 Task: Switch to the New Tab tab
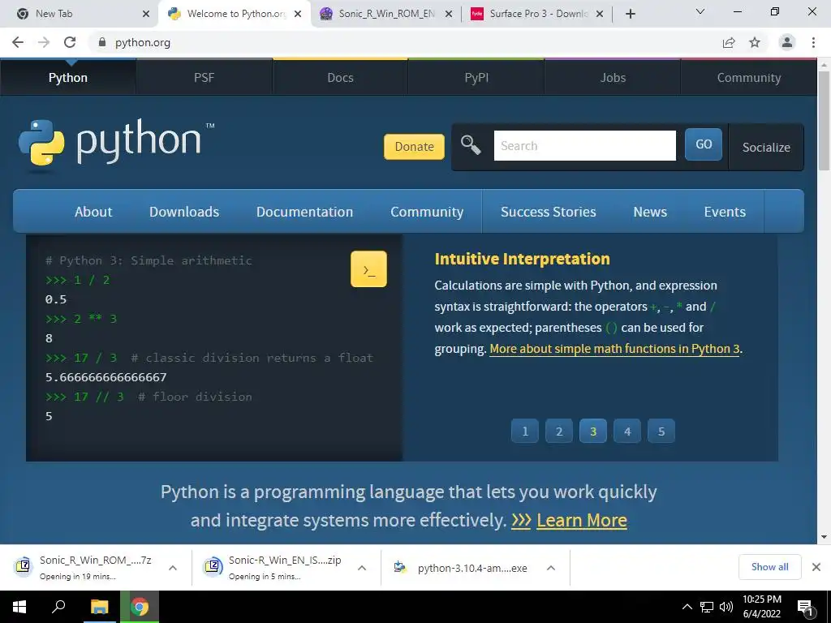coord(79,14)
